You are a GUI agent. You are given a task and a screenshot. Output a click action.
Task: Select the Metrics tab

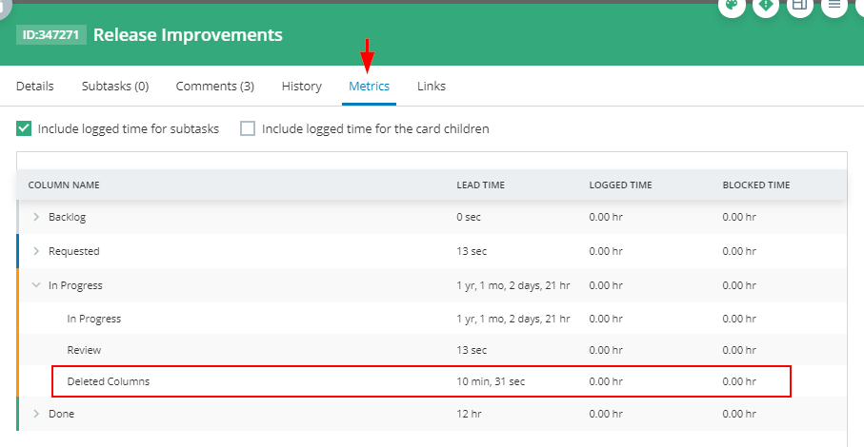tap(369, 87)
